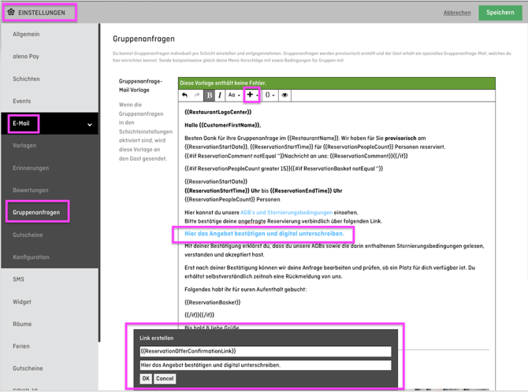
Task: Open Gruppenanfragen in the sidebar
Action: [x=36, y=213]
